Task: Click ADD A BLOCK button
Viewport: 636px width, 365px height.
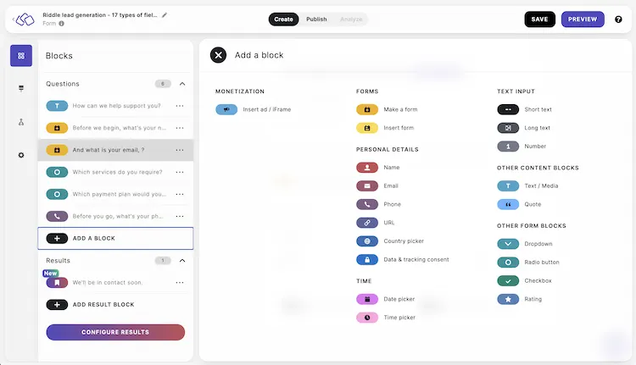Action: pos(115,238)
